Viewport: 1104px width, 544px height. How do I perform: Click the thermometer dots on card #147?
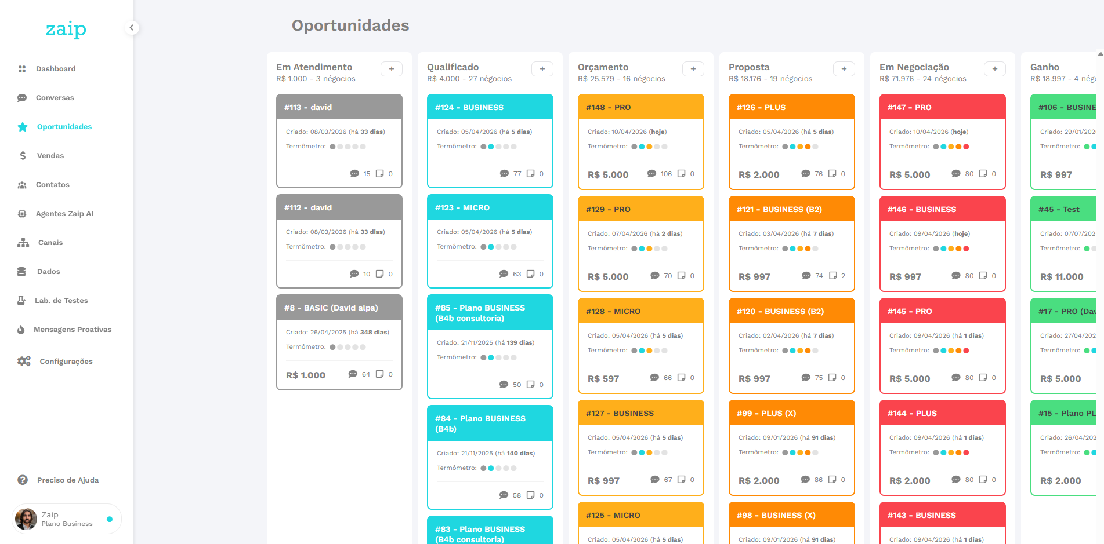[951, 147]
